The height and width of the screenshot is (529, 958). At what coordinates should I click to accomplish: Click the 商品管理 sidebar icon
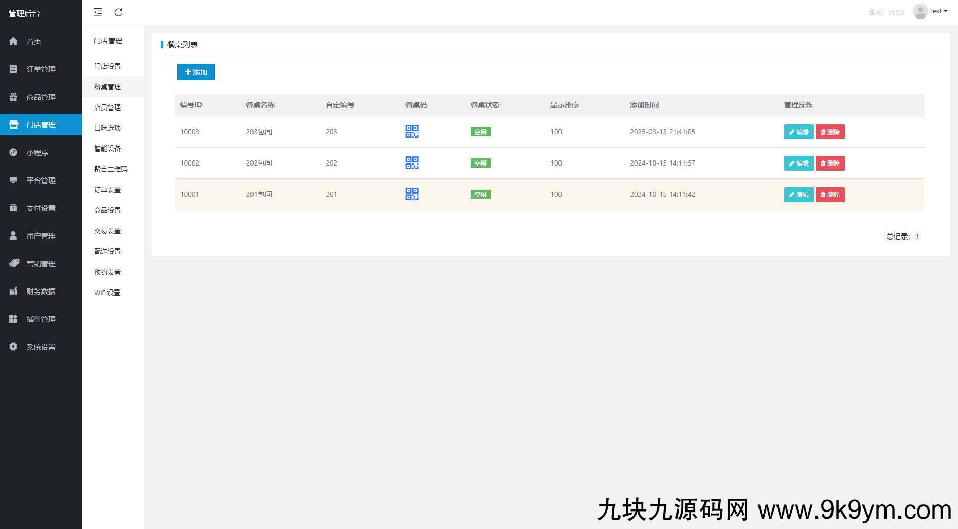pyautogui.click(x=13, y=97)
